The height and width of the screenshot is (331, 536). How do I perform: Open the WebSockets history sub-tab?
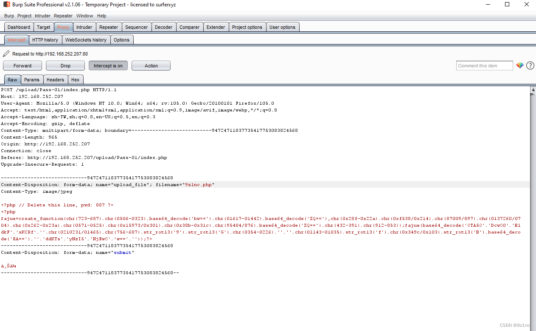(86, 40)
